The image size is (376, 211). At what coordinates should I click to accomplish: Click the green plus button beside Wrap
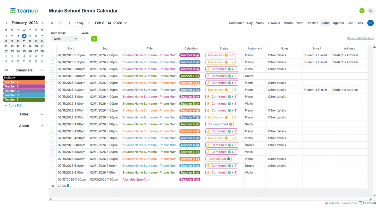click(x=94, y=39)
